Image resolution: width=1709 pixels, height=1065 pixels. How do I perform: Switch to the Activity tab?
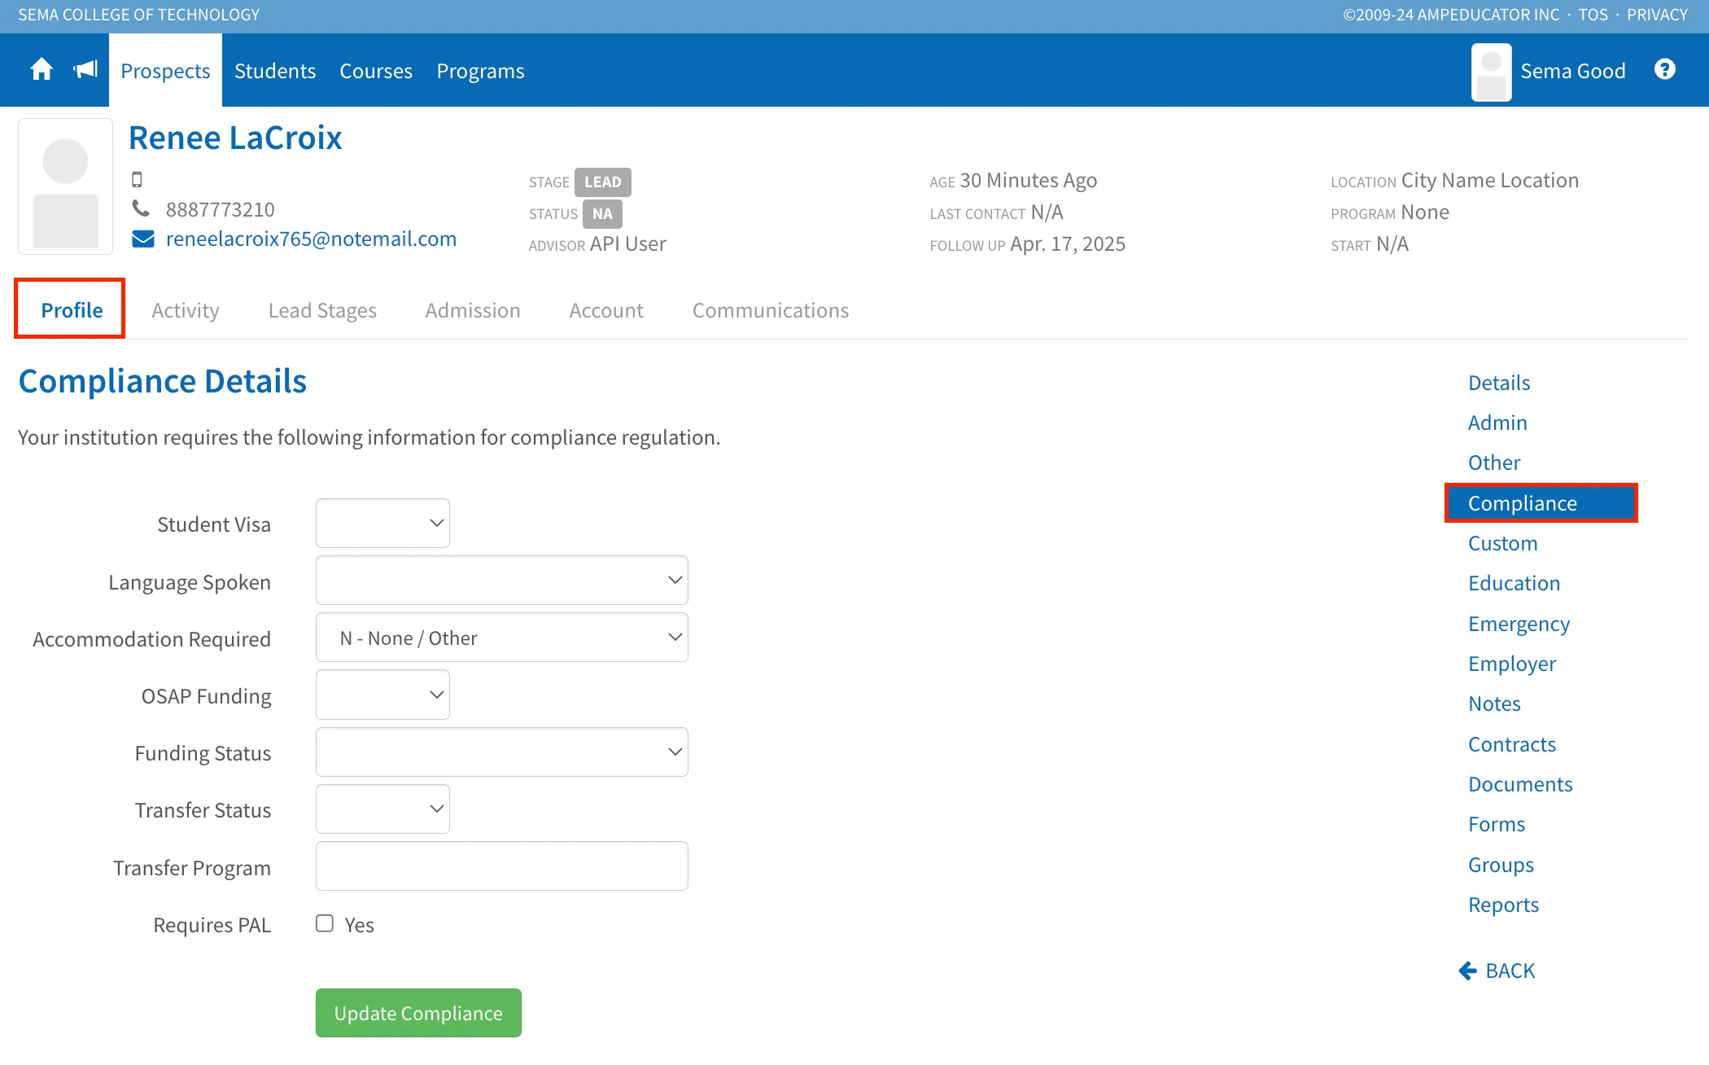point(186,310)
